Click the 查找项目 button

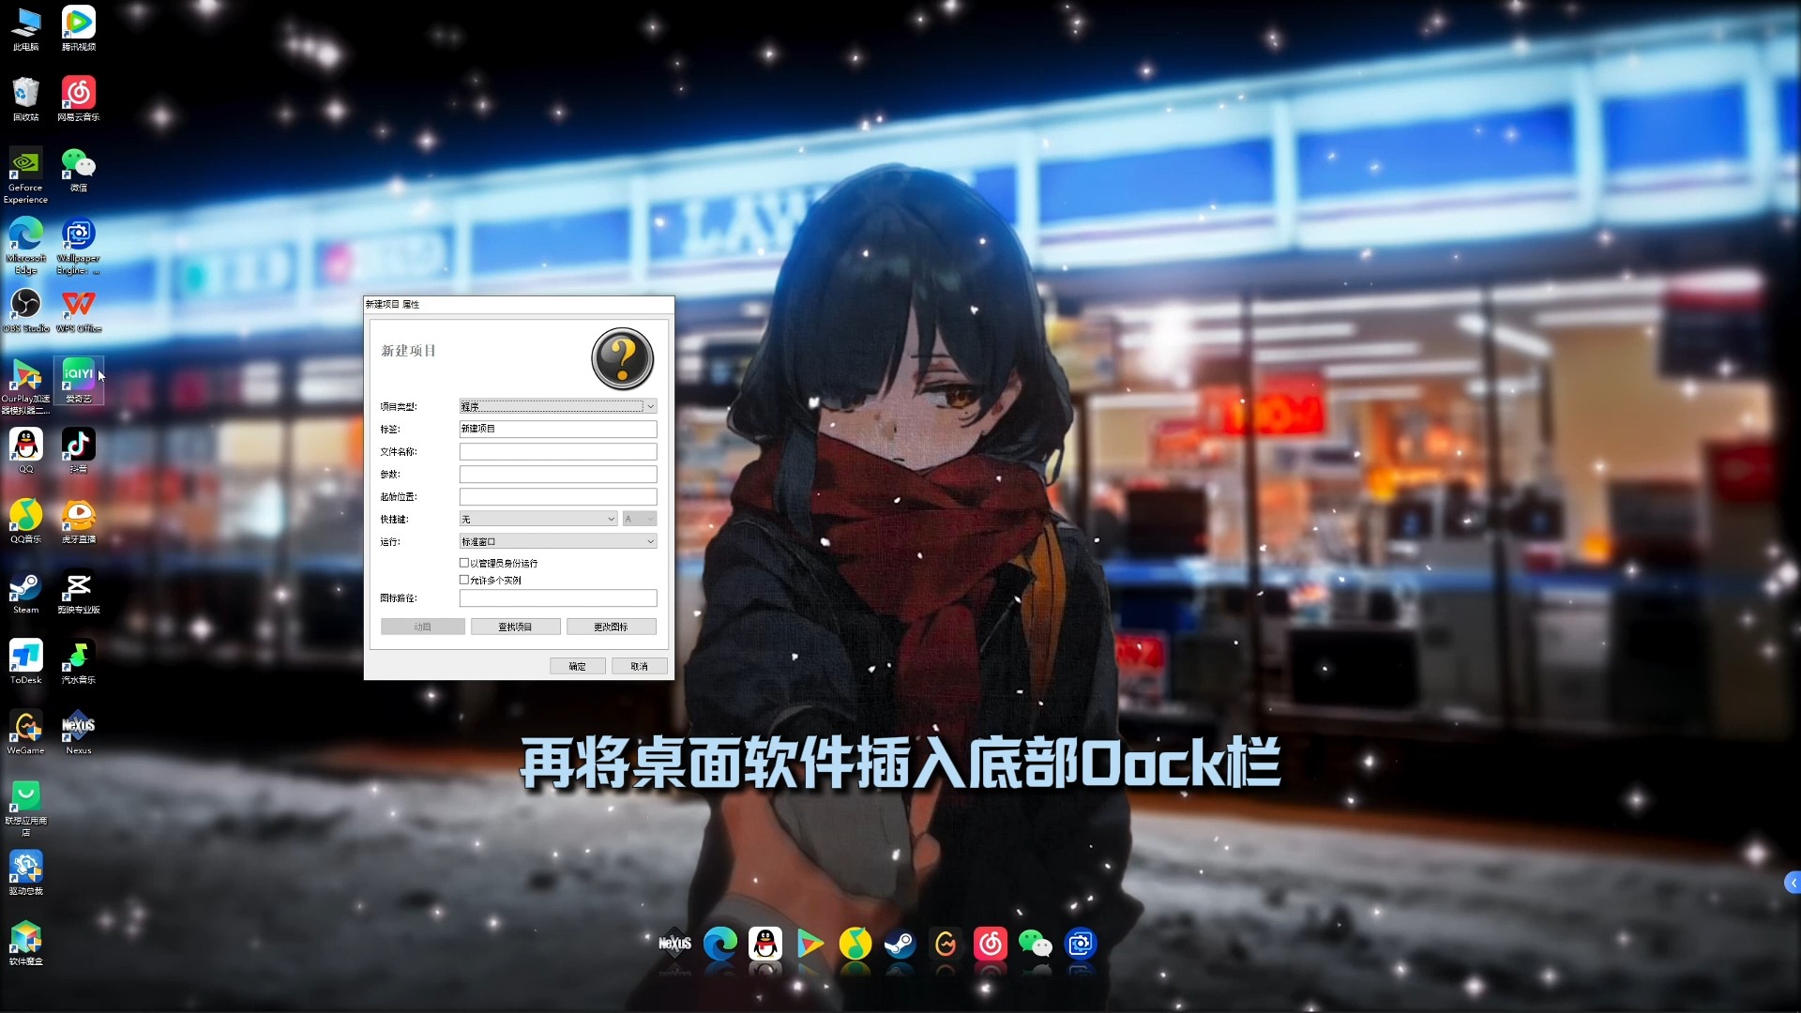[x=515, y=627]
